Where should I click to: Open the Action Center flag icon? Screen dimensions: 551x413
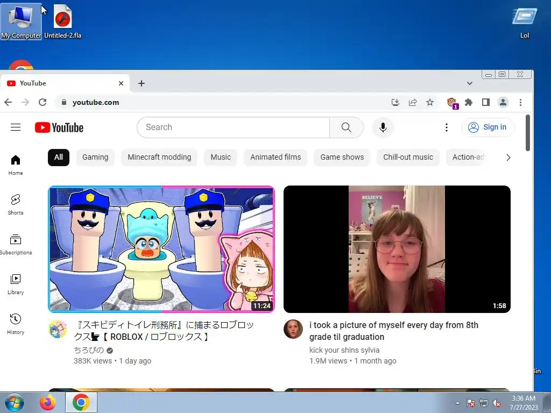click(x=470, y=403)
